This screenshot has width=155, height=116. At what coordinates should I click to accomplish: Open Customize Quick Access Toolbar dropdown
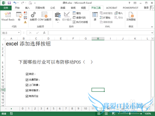pos(35,3)
